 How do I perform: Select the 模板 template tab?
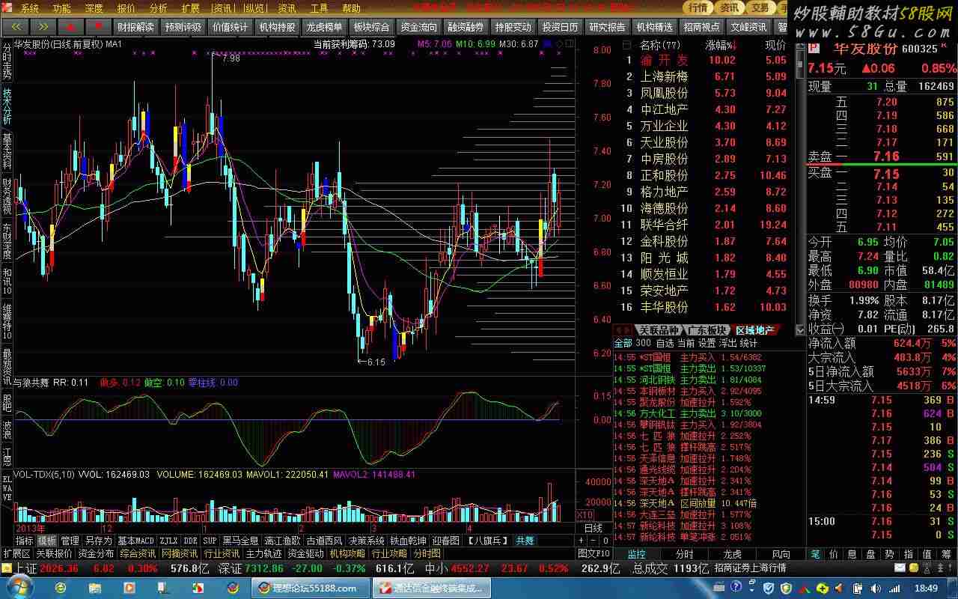coord(47,541)
